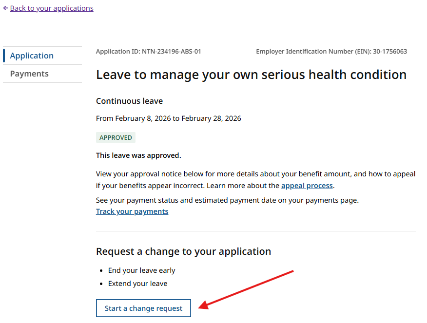The image size is (427, 323).
Task: Open the Application section in the sidebar
Action: [32, 55]
